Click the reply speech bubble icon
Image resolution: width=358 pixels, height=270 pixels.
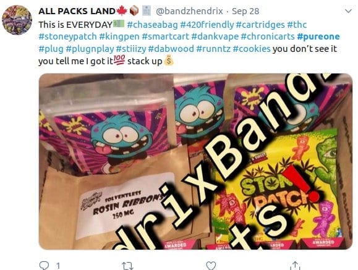[x=44, y=266]
